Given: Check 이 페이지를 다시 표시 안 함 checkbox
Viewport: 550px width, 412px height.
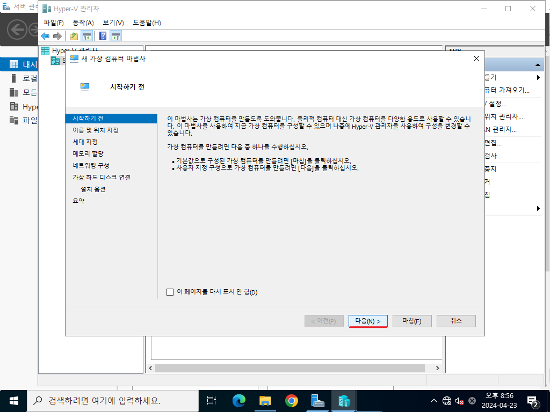Looking at the screenshot, I should 170,292.
